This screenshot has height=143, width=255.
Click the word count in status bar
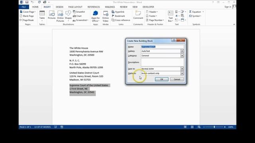pos(43,127)
